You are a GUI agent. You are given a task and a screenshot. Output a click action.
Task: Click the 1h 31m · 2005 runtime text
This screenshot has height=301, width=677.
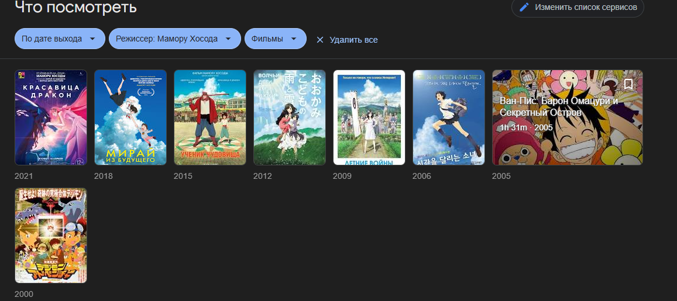[x=526, y=127]
